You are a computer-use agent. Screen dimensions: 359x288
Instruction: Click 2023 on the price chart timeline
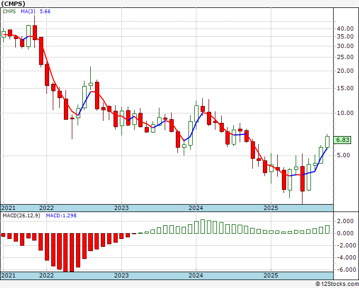click(x=121, y=208)
